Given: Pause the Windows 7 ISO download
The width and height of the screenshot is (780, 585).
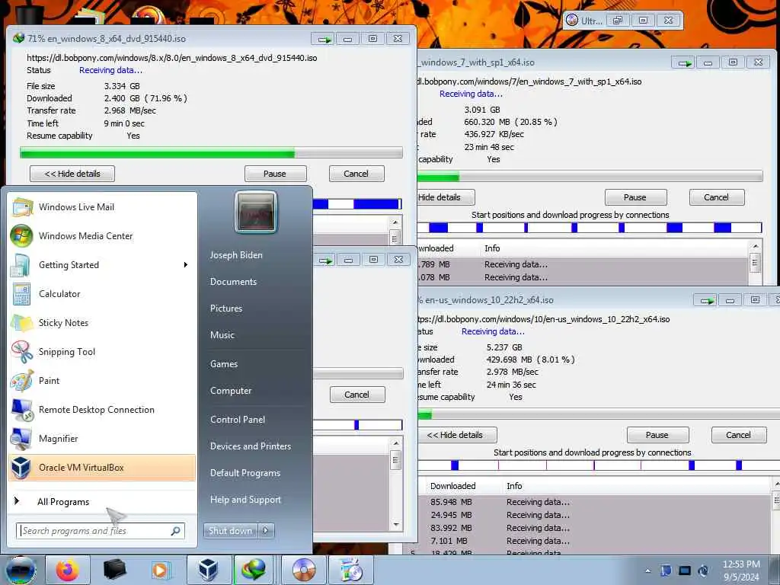Looking at the screenshot, I should tap(635, 197).
